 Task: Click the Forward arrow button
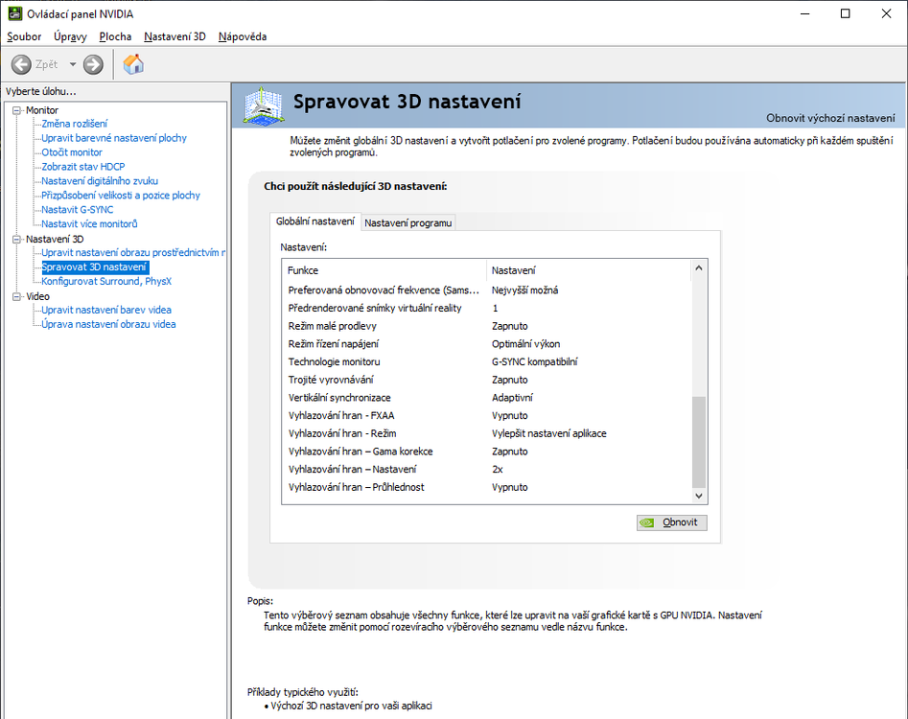pos(93,64)
